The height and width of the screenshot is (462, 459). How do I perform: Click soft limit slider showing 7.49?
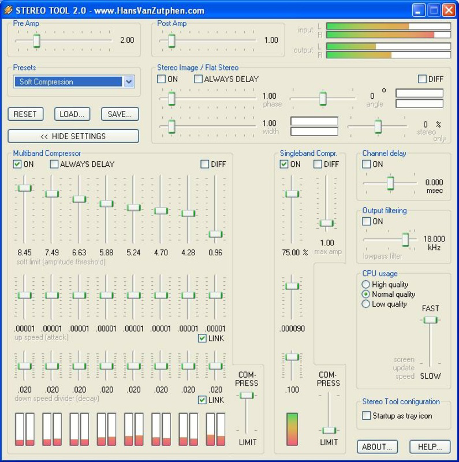tap(52, 194)
